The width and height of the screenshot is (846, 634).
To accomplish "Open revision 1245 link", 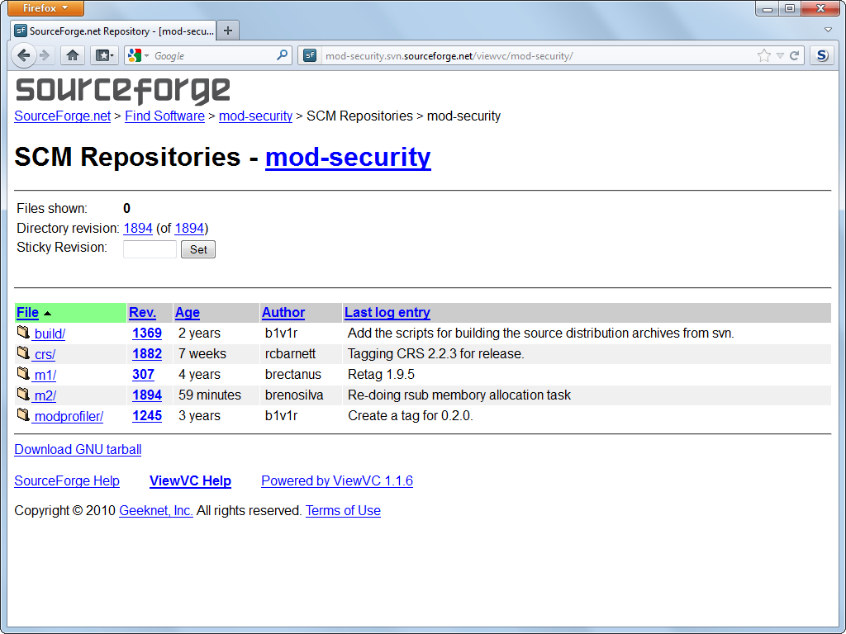I will [147, 416].
